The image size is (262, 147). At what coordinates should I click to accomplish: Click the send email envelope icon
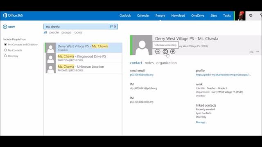click(158, 51)
